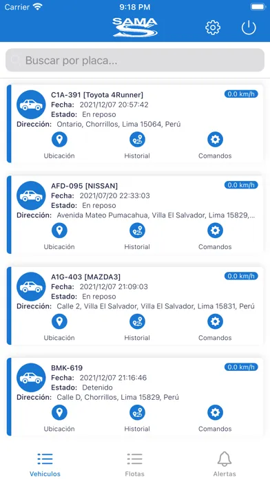Open settings gear in the header
Viewport: 270px width, 479px height.
pyautogui.click(x=213, y=28)
